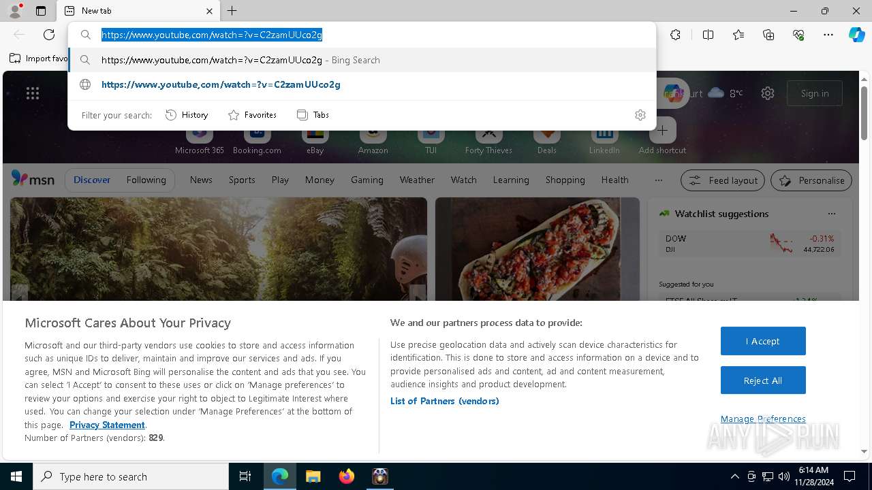Open the Collections toolbar icon
Screen dimensions: 872x490
(x=768, y=35)
